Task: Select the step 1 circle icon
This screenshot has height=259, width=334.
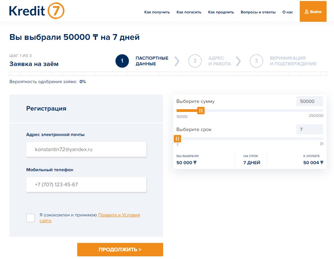Action: click(x=122, y=61)
